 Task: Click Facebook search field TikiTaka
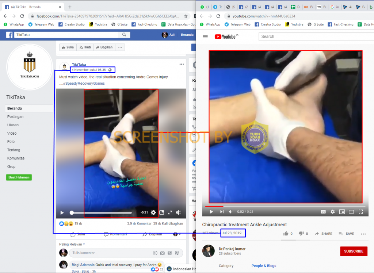coord(66,35)
